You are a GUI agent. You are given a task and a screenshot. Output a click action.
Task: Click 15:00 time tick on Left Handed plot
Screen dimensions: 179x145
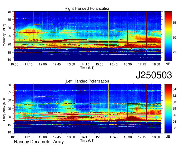click(x=99, y=137)
